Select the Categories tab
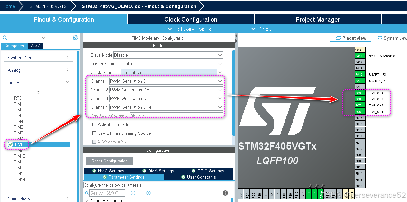The width and height of the screenshot is (407, 202). pyautogui.click(x=14, y=46)
